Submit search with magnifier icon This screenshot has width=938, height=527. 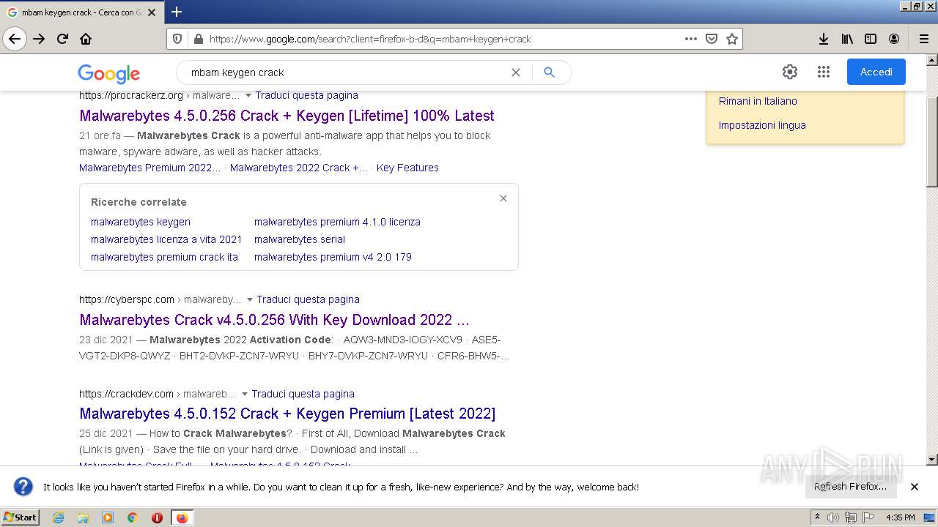(x=549, y=72)
